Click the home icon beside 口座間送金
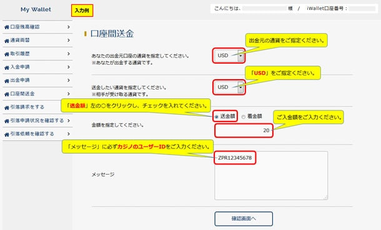This screenshot has width=381, height=230. point(7,94)
